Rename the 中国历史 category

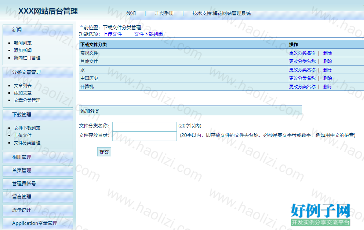click(302, 78)
